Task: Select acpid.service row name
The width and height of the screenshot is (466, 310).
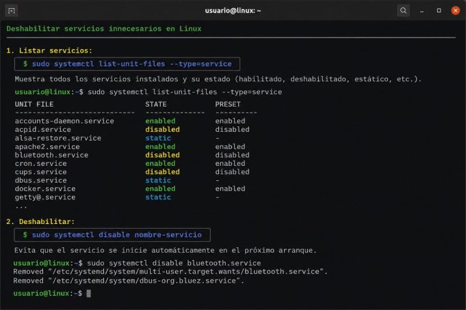Action: tap(43, 130)
